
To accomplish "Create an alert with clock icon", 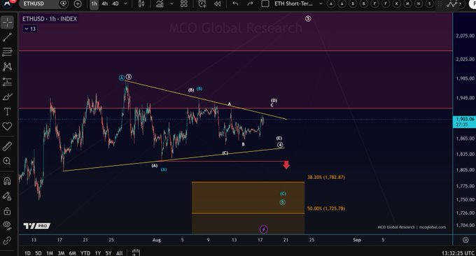I will 202,4.
